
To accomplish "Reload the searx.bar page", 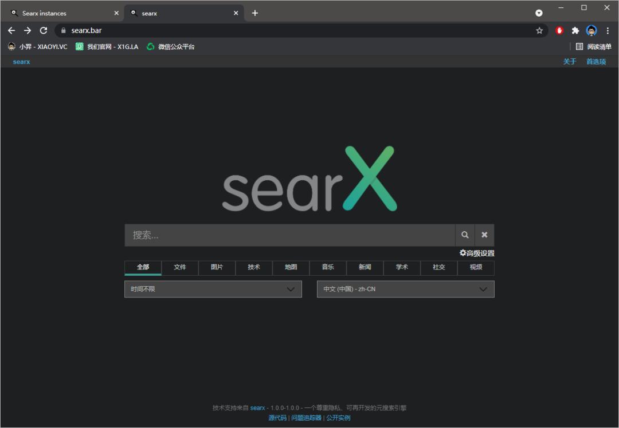I will click(44, 30).
